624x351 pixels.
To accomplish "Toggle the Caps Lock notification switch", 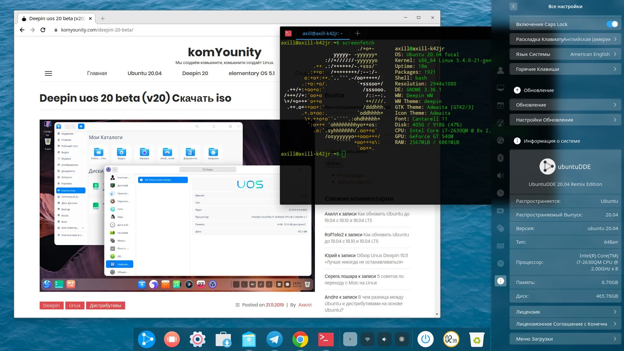I will [x=612, y=24].
